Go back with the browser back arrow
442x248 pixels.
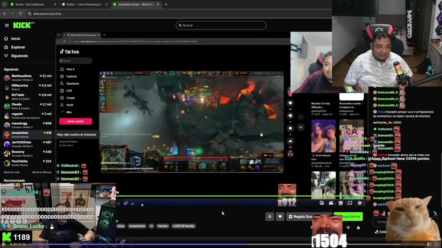pos(5,13)
